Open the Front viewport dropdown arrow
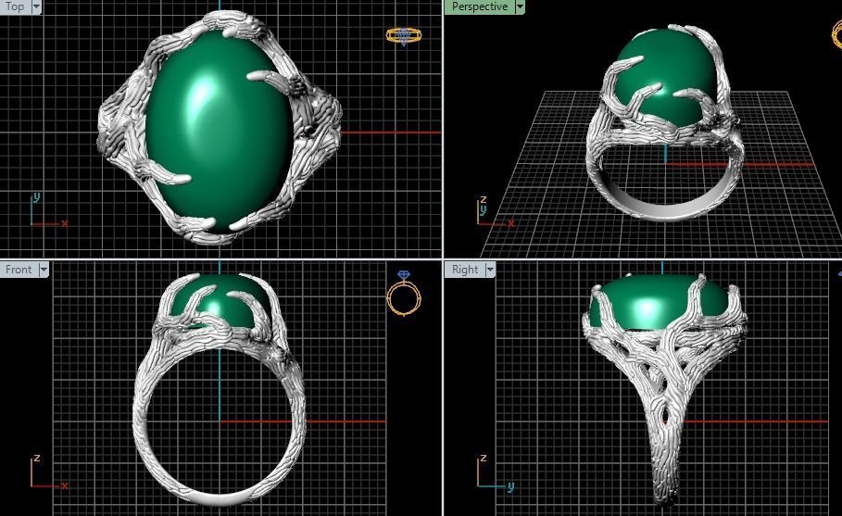 pos(44,269)
